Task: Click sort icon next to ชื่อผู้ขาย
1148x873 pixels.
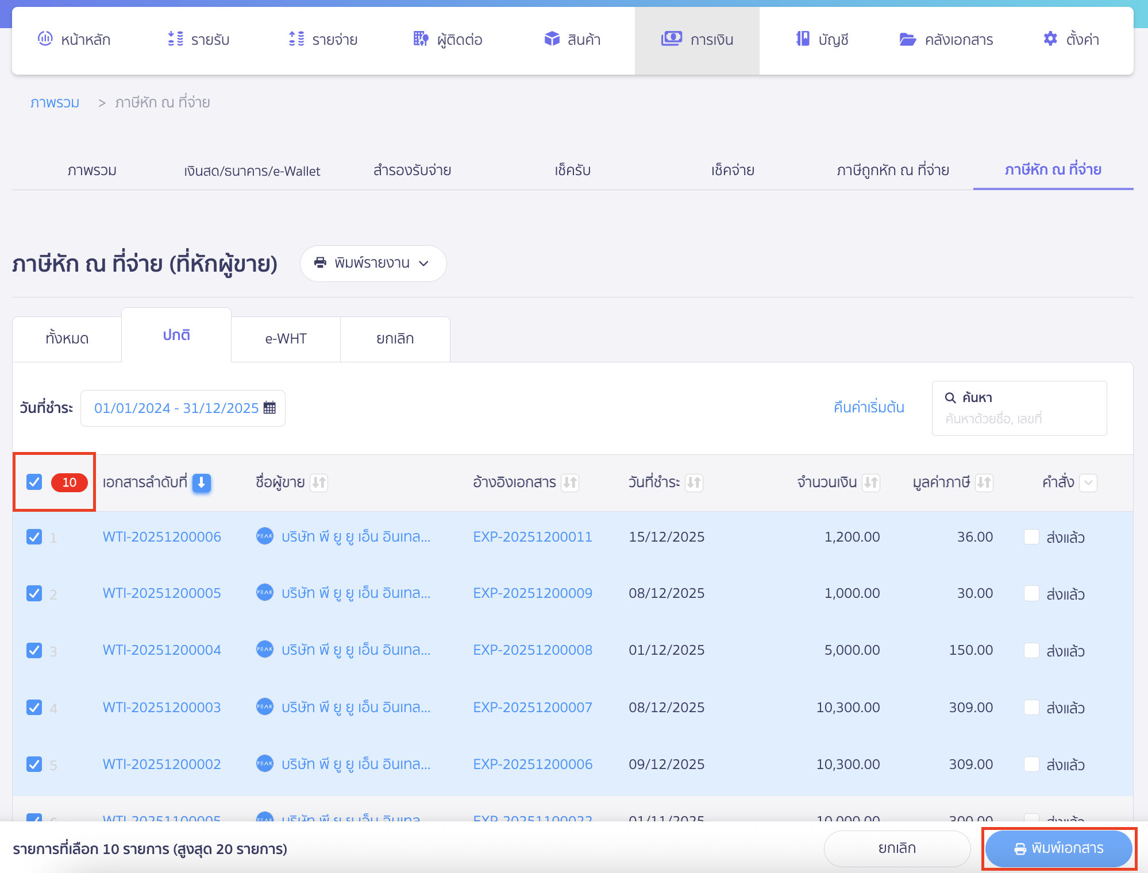Action: (319, 482)
